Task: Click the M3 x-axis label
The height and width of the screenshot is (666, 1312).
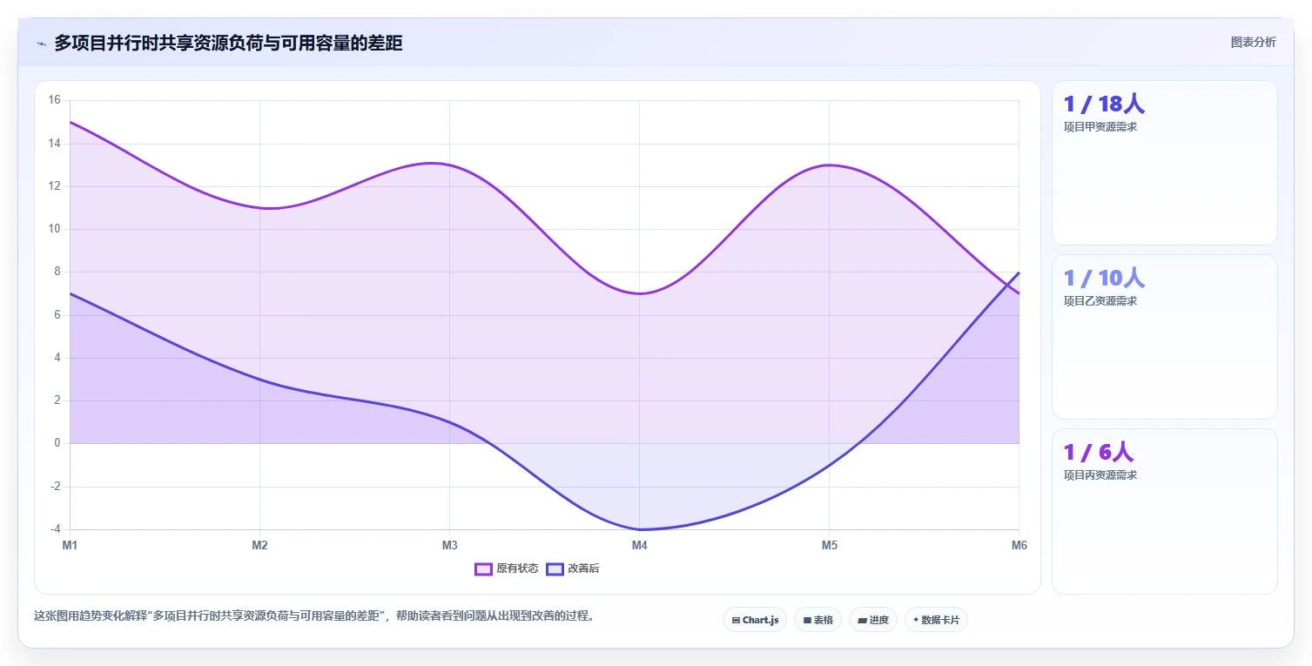Action: tap(449, 546)
